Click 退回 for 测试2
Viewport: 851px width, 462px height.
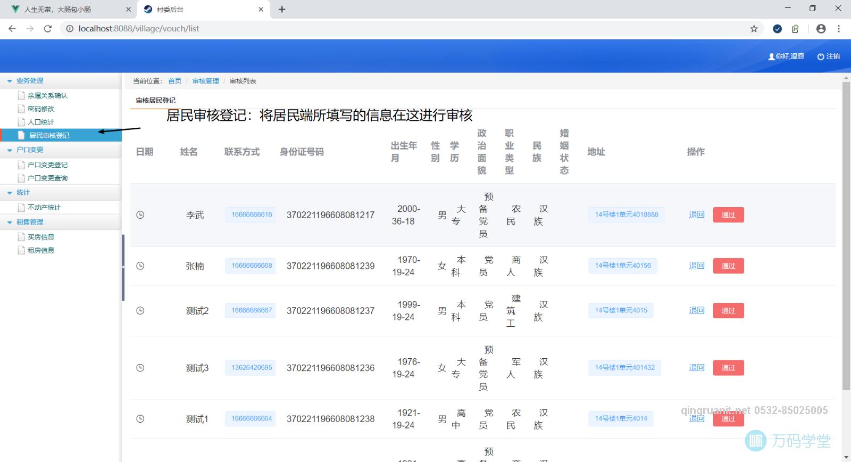point(697,311)
